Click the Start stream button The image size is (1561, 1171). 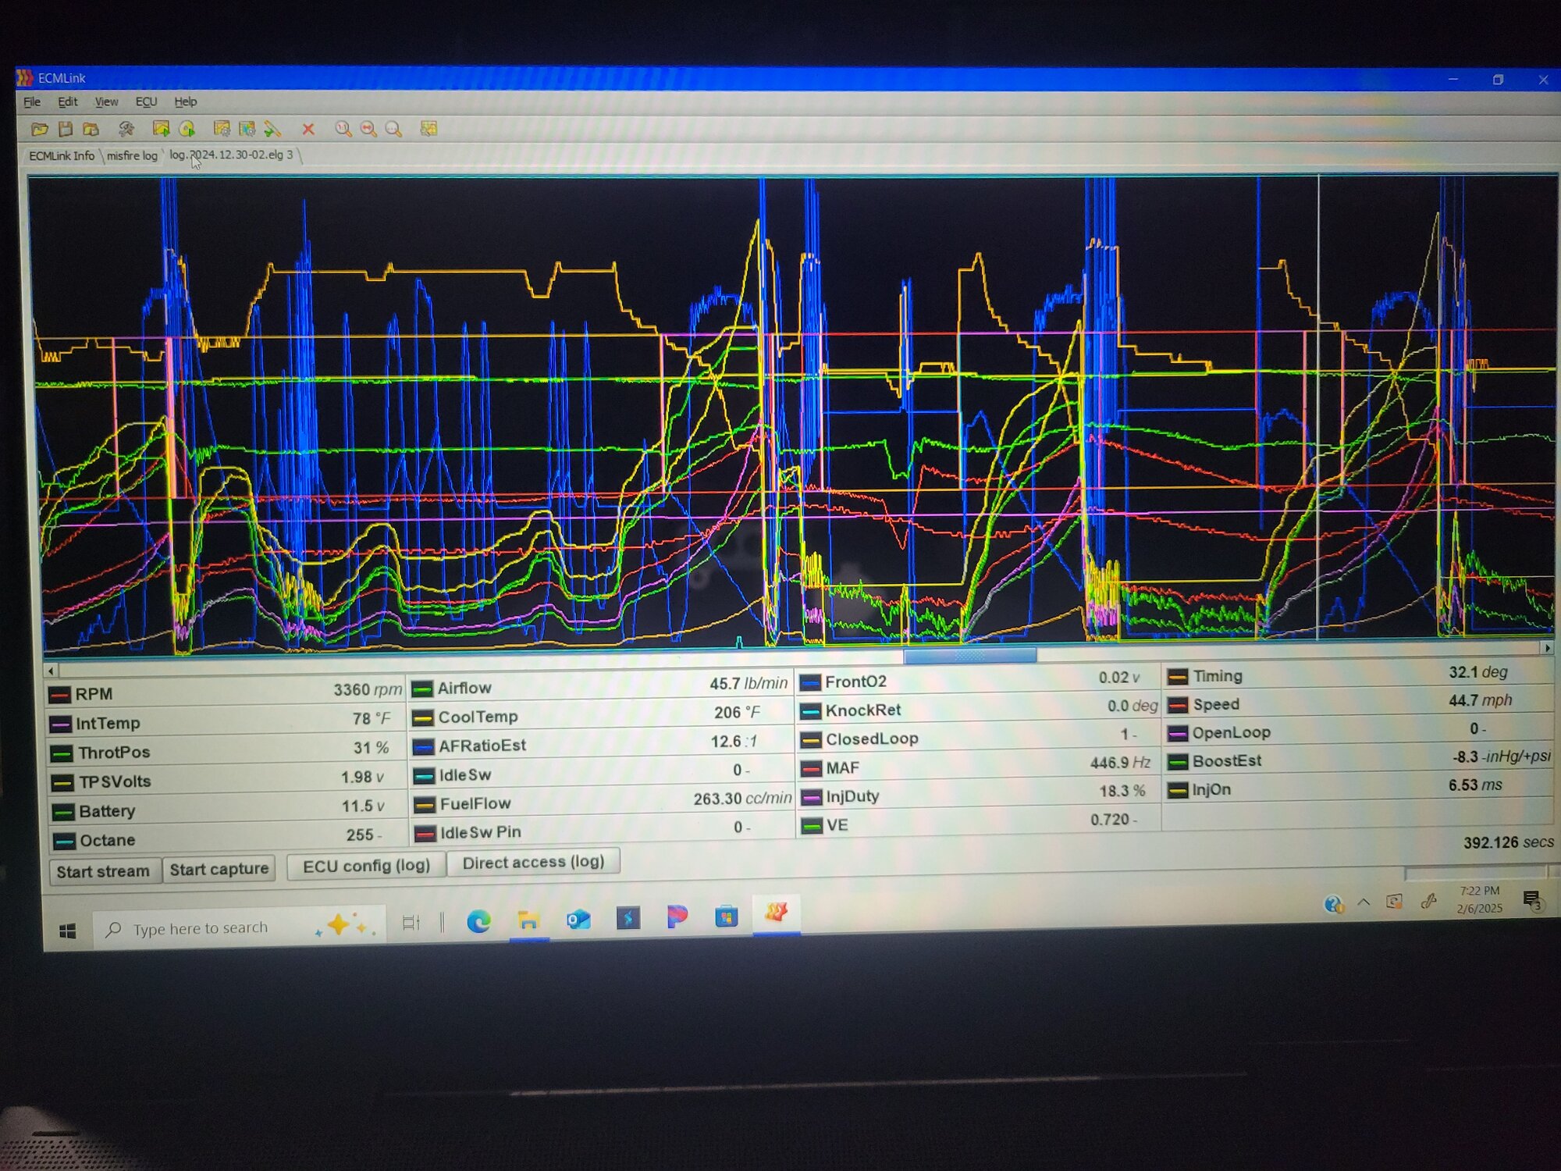pos(103,870)
